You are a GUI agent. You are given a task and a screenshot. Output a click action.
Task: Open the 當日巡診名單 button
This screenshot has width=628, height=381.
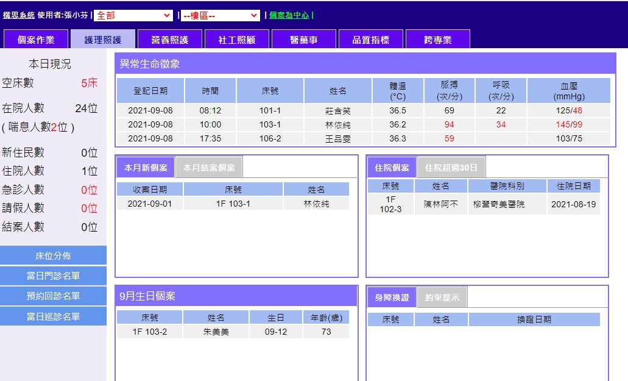[53, 316]
